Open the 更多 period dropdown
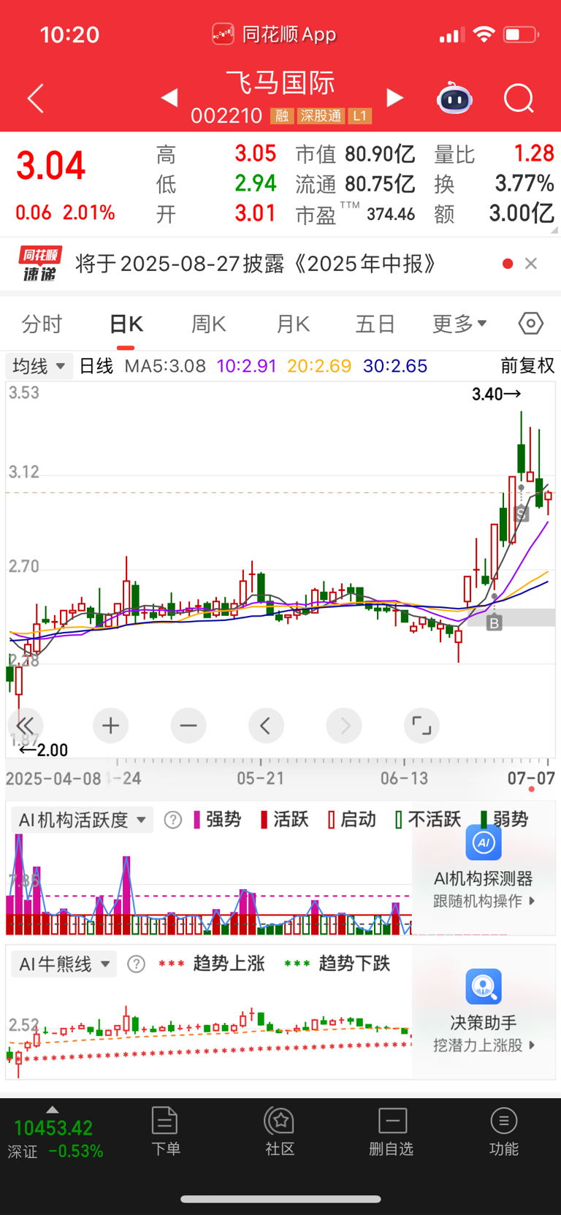 coord(459,324)
